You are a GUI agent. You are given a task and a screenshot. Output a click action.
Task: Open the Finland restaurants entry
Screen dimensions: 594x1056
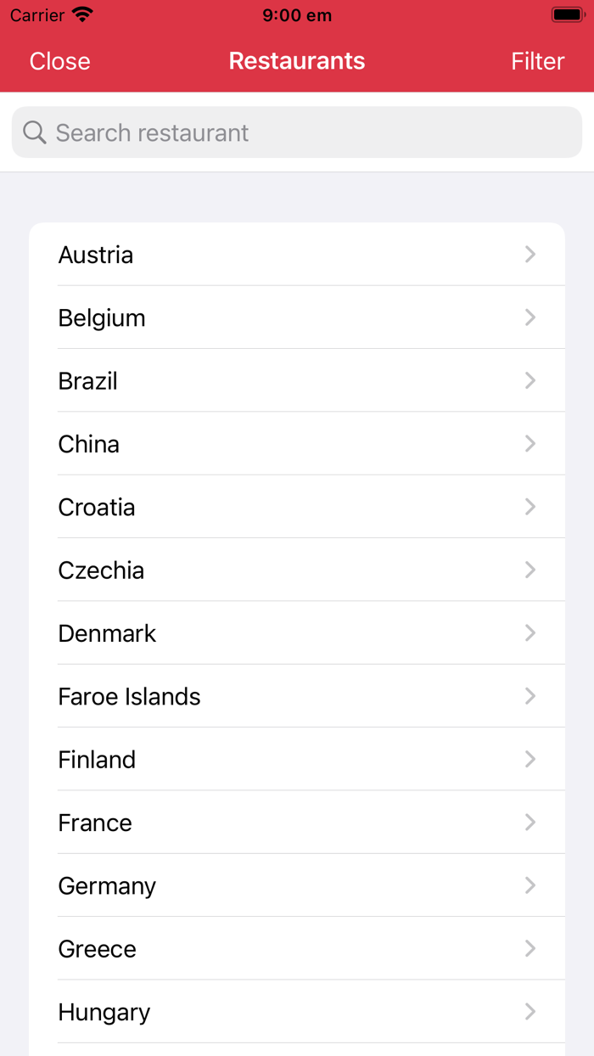pyautogui.click(x=97, y=759)
